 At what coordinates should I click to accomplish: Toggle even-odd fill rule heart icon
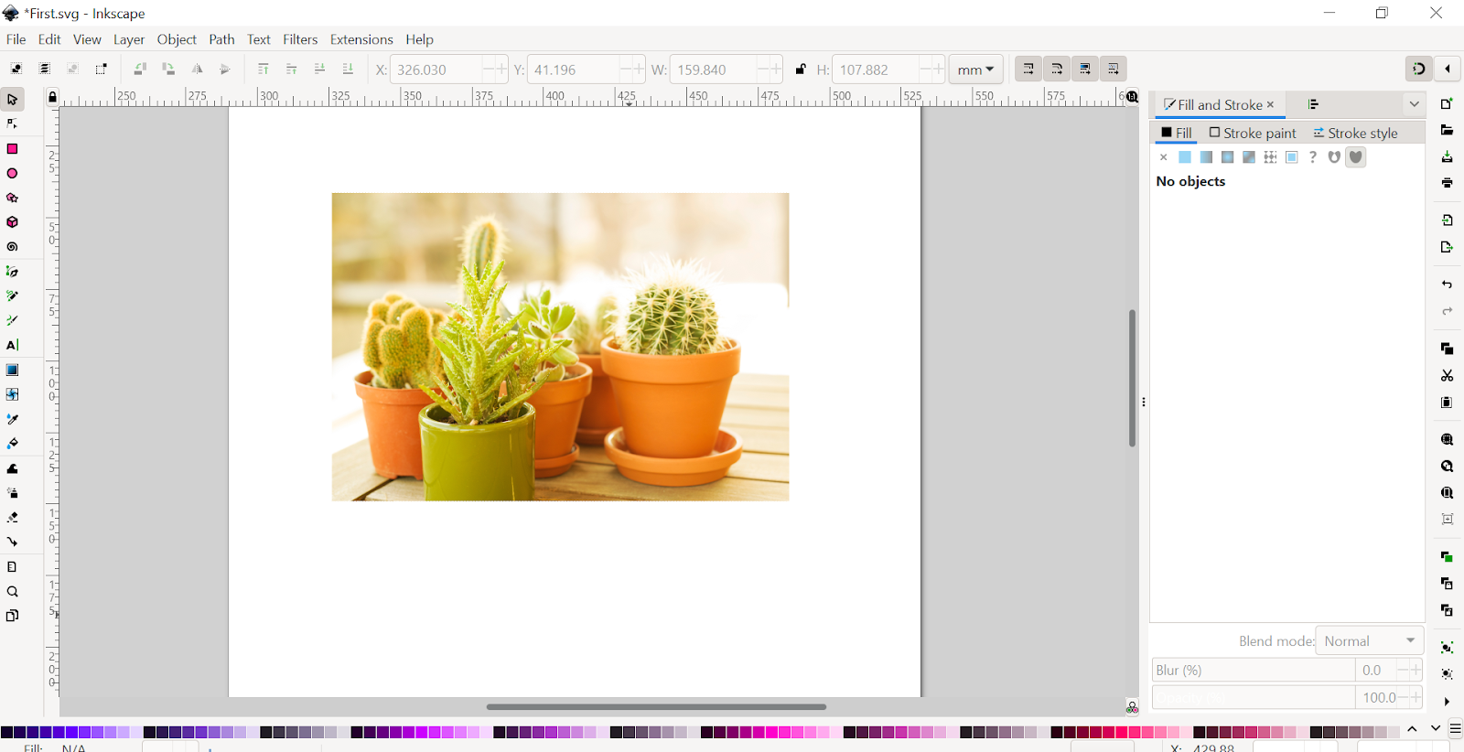1334,157
